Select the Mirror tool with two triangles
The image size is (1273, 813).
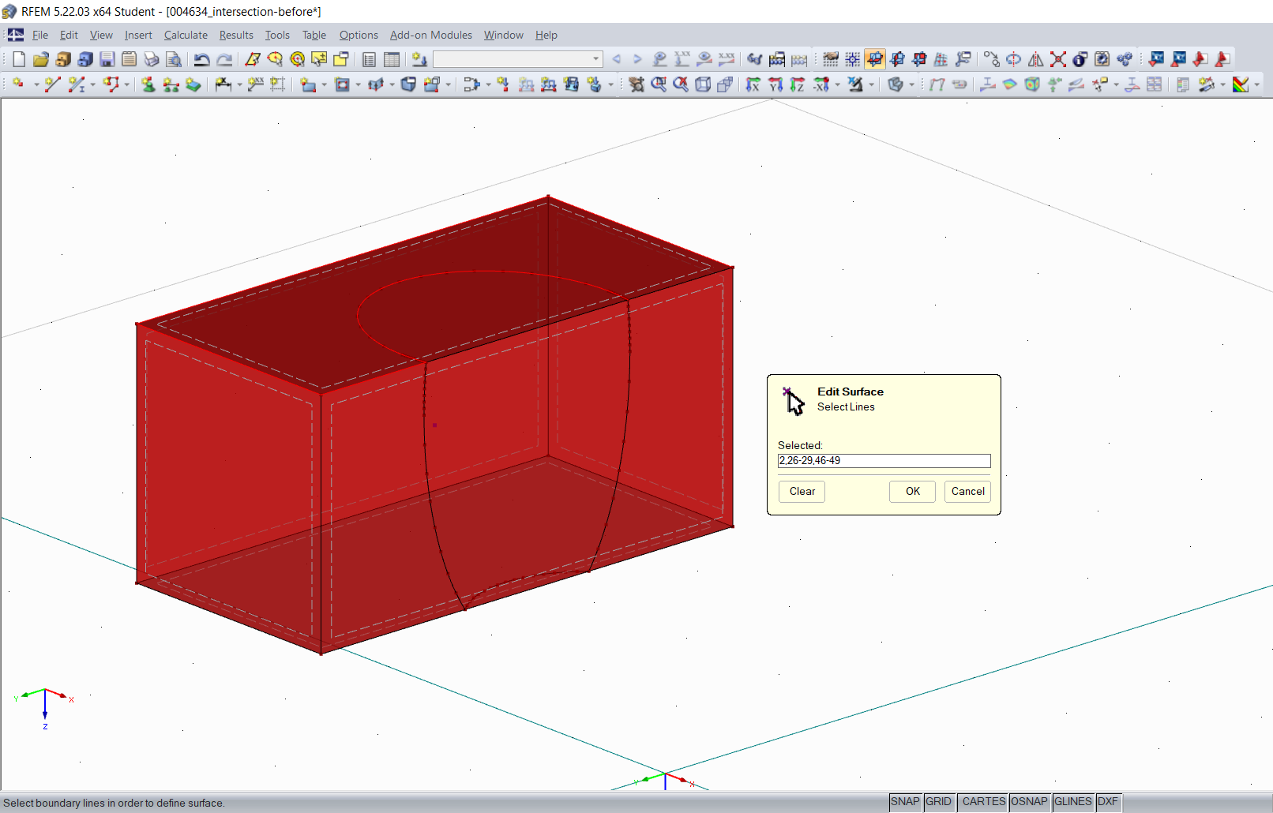point(1036,59)
